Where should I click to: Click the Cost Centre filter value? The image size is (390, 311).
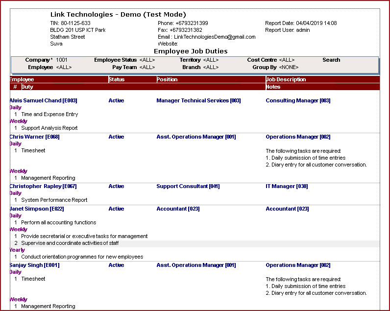click(x=287, y=60)
